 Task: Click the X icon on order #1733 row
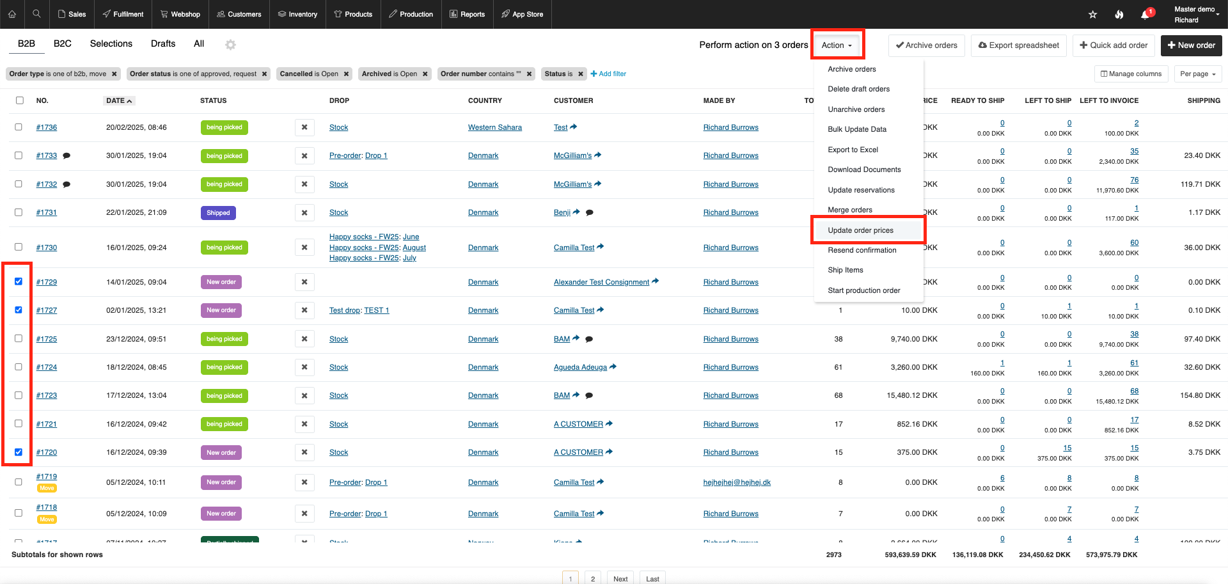(x=304, y=156)
